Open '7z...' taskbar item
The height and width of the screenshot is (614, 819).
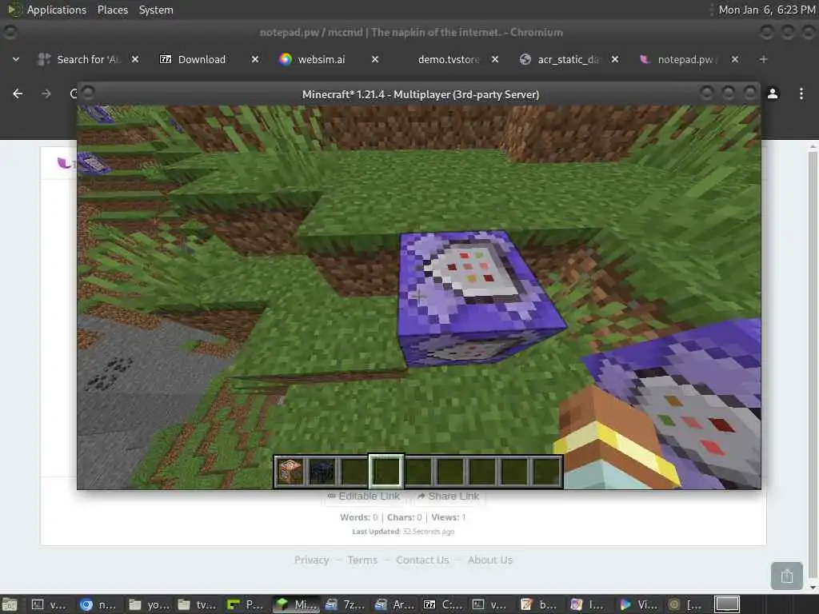(x=344, y=604)
